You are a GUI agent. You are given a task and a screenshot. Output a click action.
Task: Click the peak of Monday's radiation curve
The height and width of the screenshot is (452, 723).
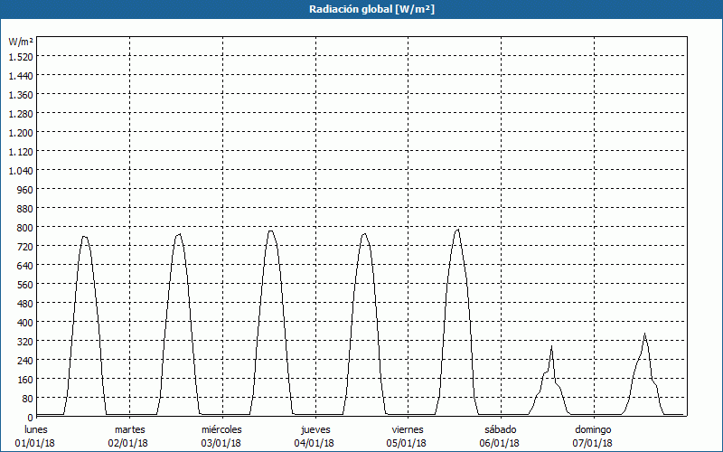pos(84,236)
